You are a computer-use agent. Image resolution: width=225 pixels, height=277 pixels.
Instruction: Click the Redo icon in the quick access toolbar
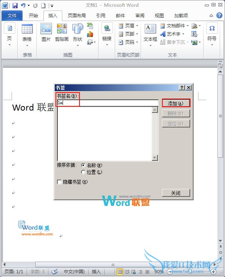(x=35, y=6)
